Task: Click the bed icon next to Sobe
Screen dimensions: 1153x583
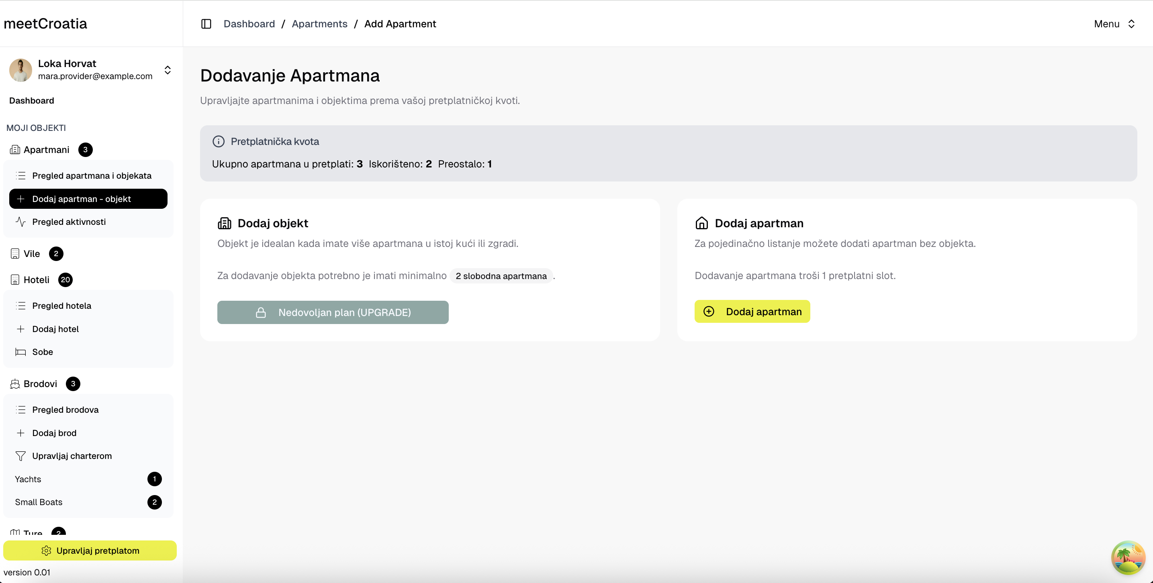Action: [x=20, y=352]
